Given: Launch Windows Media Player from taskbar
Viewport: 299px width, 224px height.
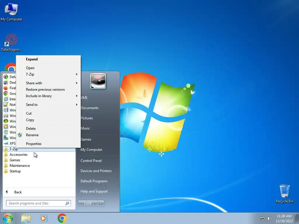Looking at the screenshot, I should click(44, 218).
